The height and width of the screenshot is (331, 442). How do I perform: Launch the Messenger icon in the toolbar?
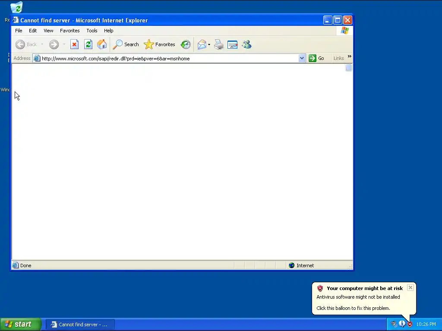(246, 44)
